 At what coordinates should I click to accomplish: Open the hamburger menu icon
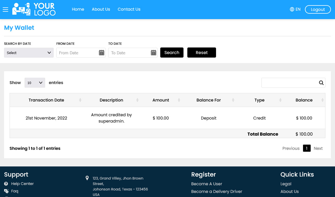click(5, 10)
